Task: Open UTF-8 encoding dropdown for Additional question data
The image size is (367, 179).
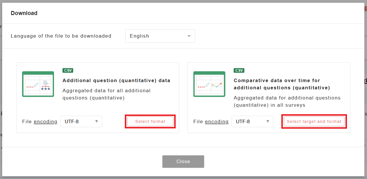Action: [x=81, y=121]
